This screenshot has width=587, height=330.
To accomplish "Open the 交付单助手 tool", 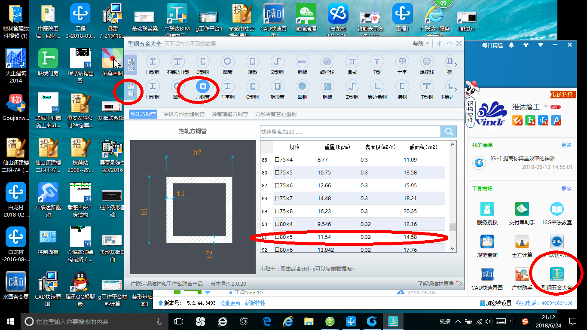I will tap(522, 214).
